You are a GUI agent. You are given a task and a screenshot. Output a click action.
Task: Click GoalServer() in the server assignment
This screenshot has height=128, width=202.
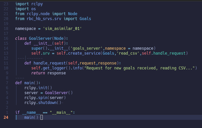point(59,93)
